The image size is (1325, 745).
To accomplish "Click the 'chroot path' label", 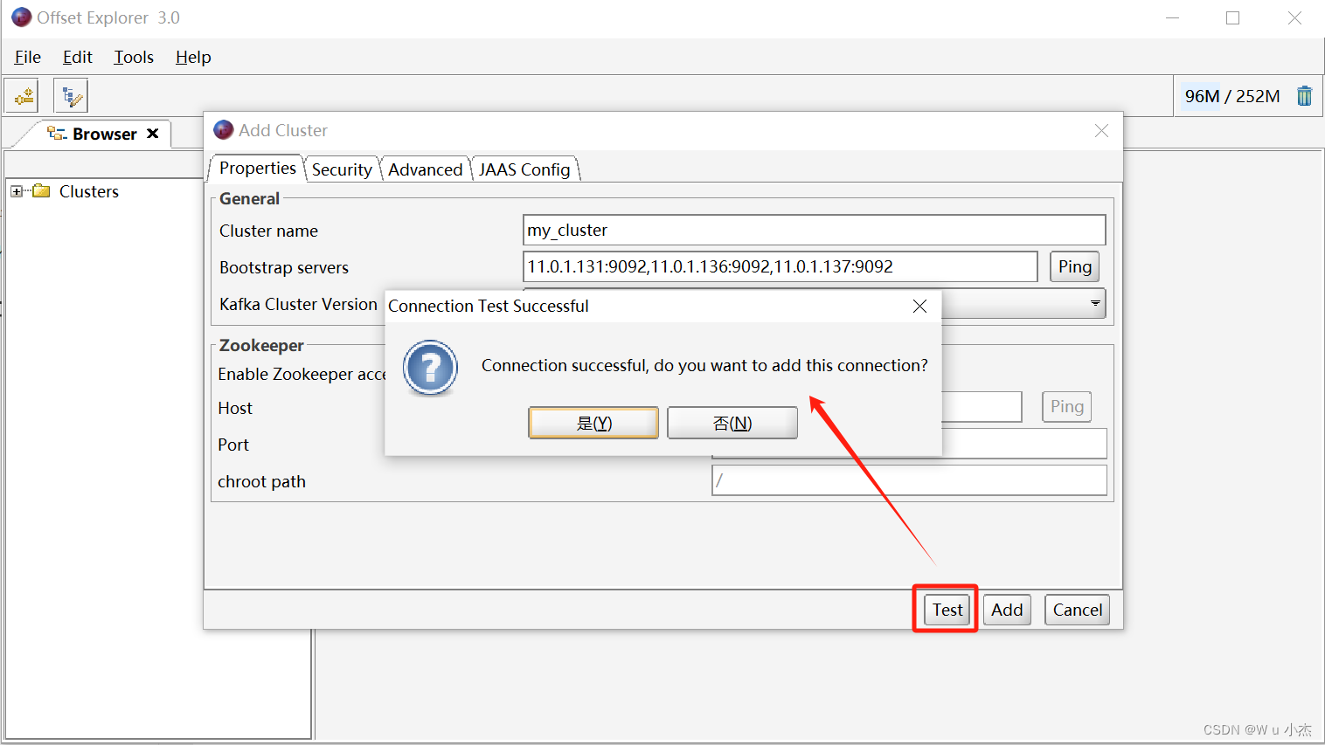I will [261, 481].
